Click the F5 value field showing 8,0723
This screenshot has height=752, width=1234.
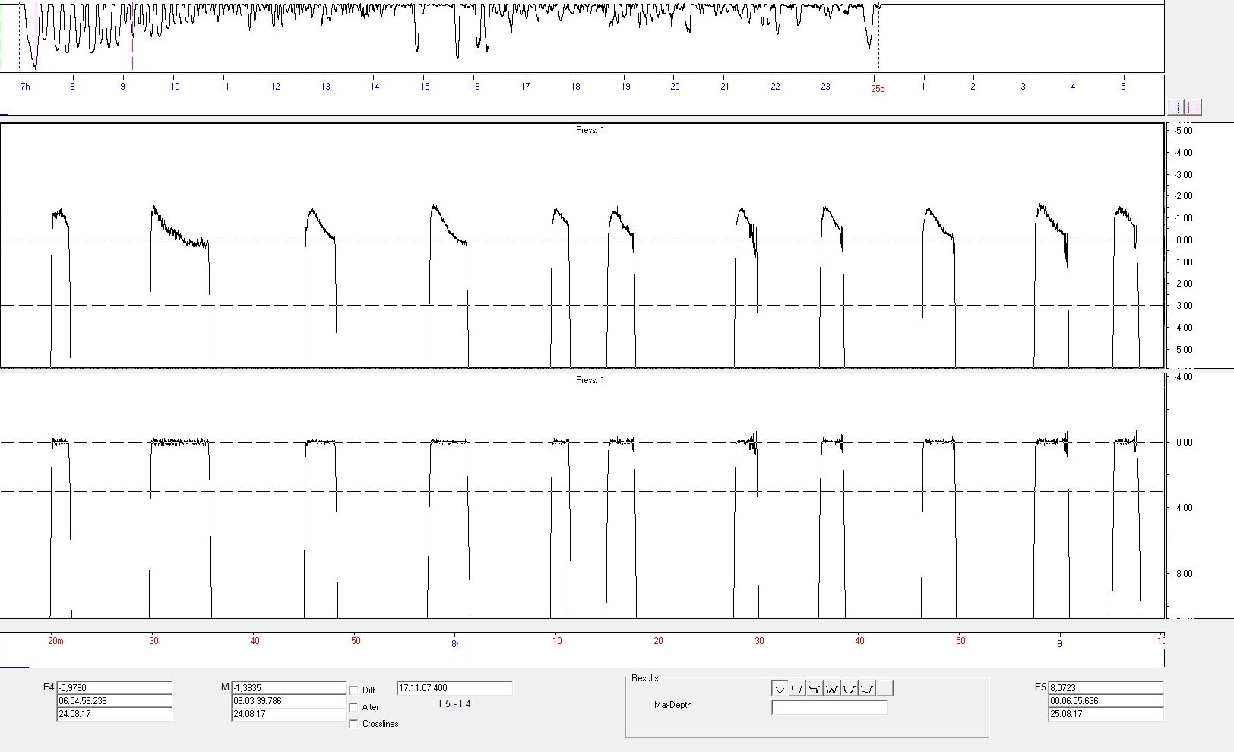point(1106,687)
